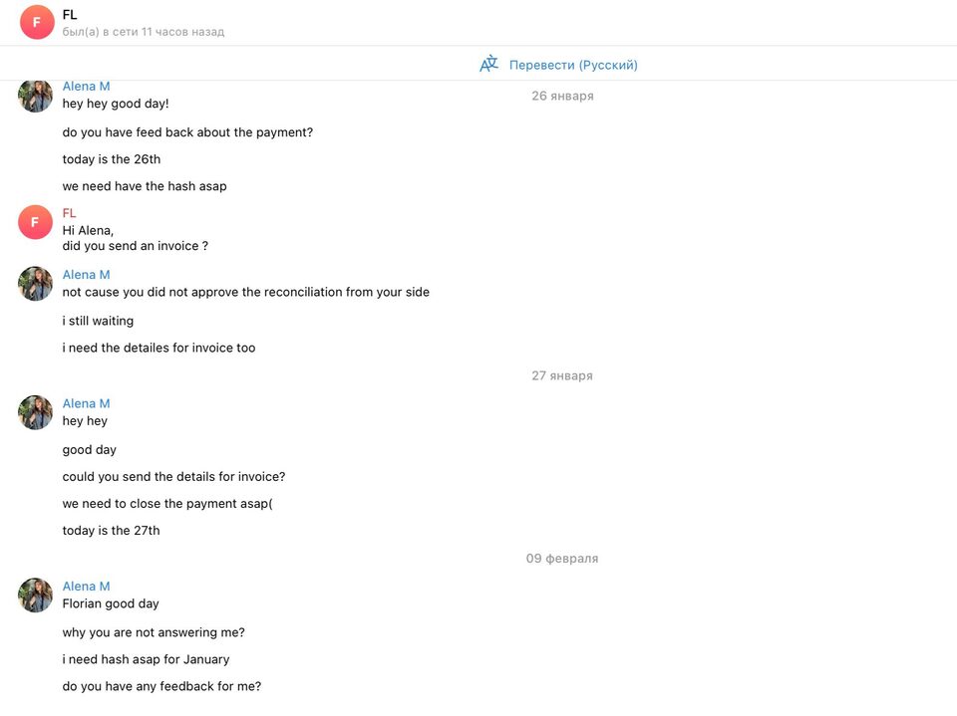Select the "did you send an invoice ?" message

136,246
